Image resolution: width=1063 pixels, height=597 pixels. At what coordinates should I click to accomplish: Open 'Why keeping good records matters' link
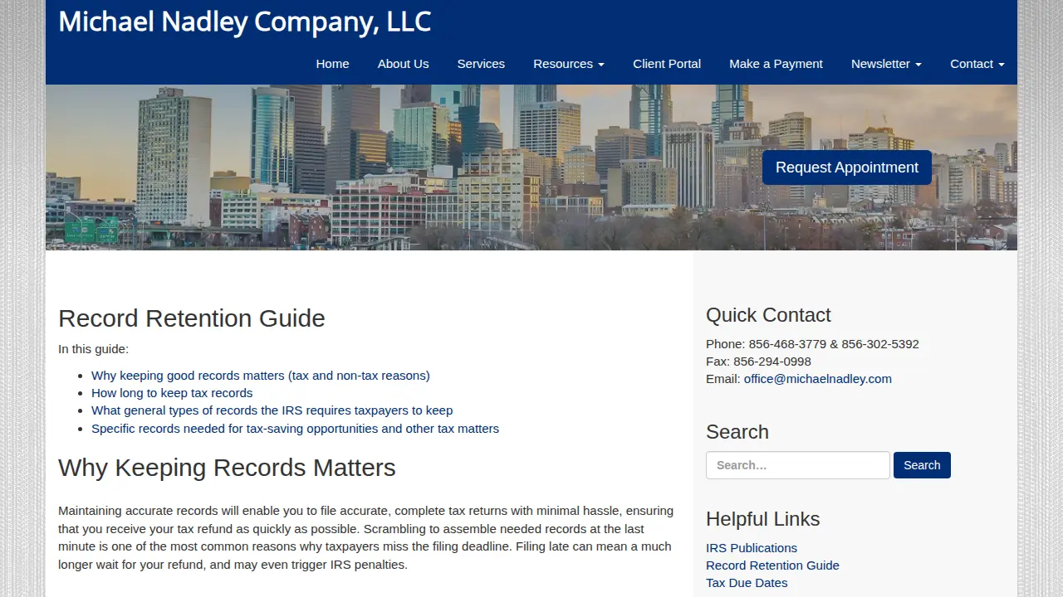pyautogui.click(x=261, y=376)
